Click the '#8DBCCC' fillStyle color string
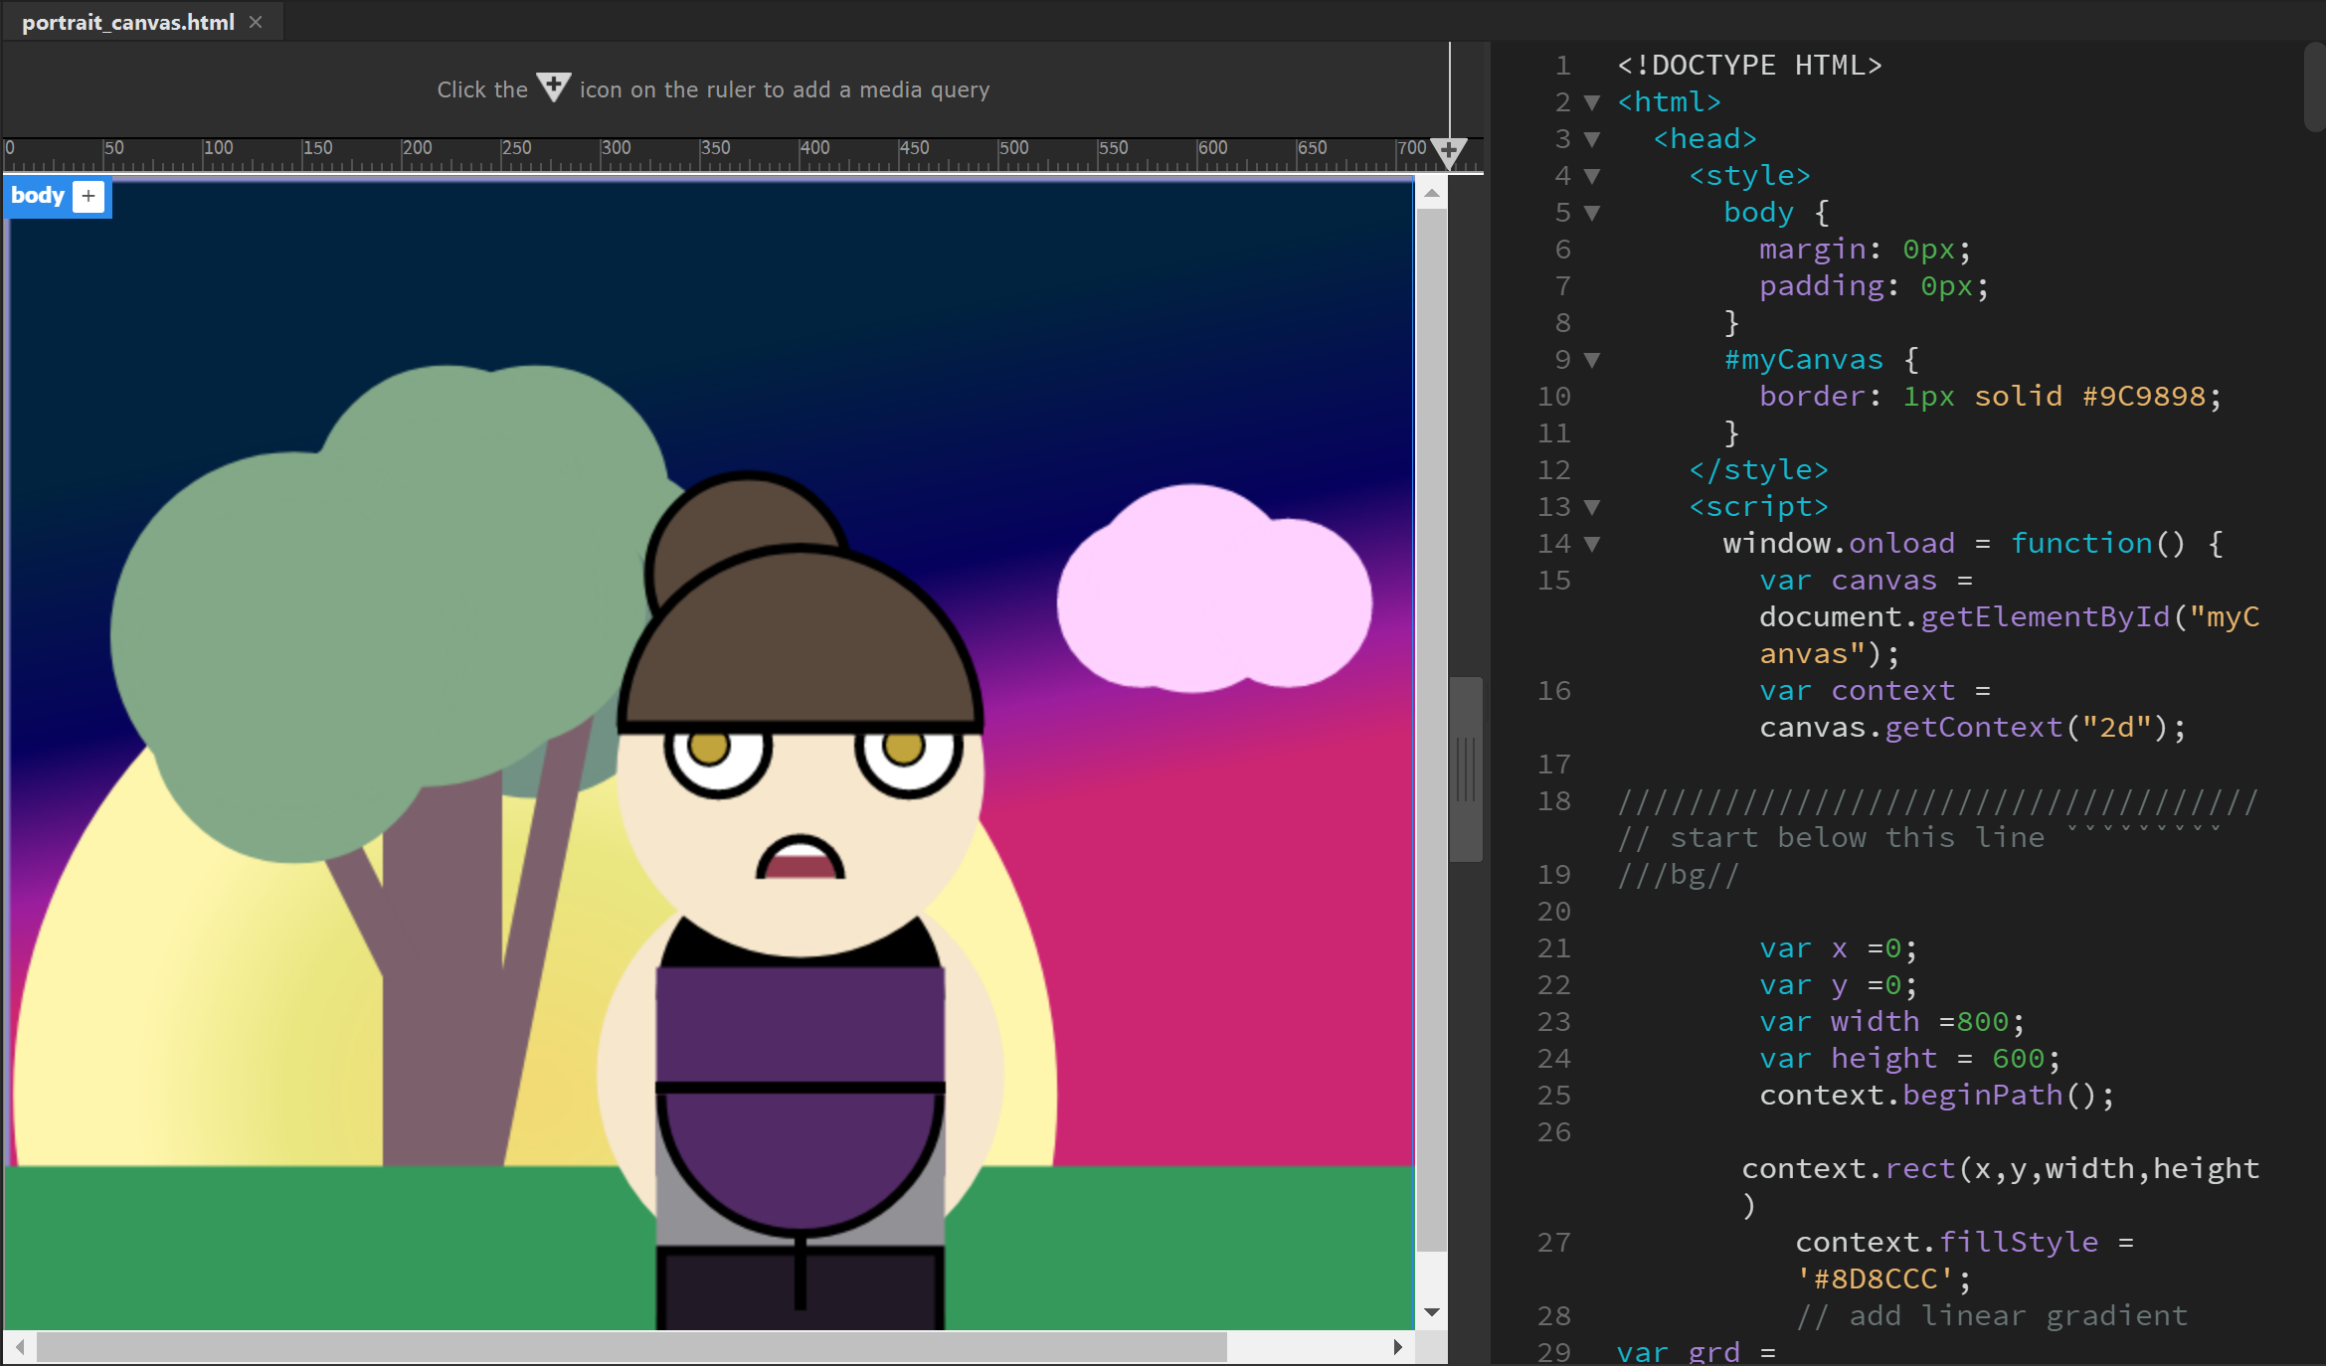Viewport: 2326px width, 1366px height. [x=1875, y=1280]
